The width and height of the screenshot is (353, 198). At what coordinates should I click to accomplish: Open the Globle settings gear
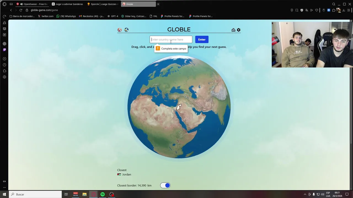point(239,30)
